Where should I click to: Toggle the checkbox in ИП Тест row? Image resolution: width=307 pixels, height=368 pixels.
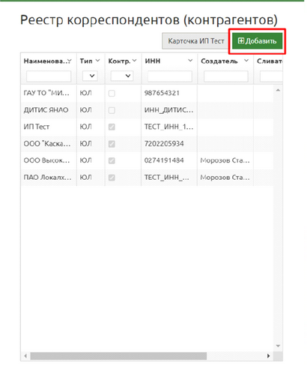click(x=112, y=127)
